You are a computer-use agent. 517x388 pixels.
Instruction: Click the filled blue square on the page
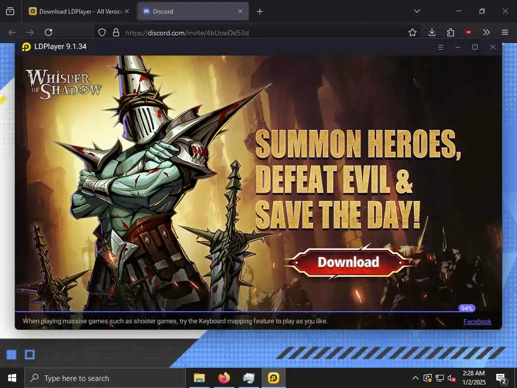[12, 355]
